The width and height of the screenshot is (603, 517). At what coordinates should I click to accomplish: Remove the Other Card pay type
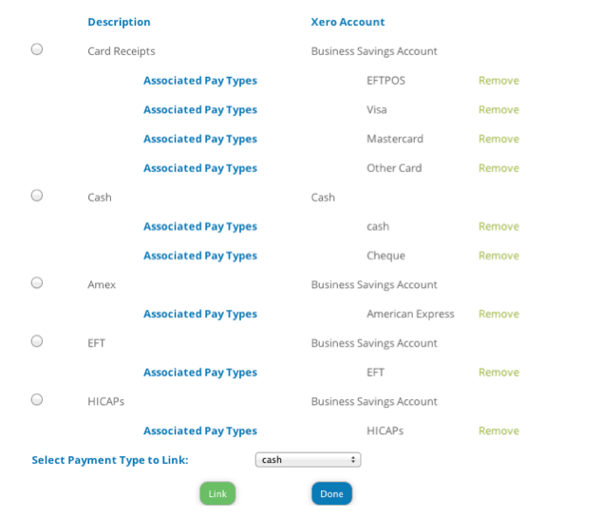tap(499, 168)
